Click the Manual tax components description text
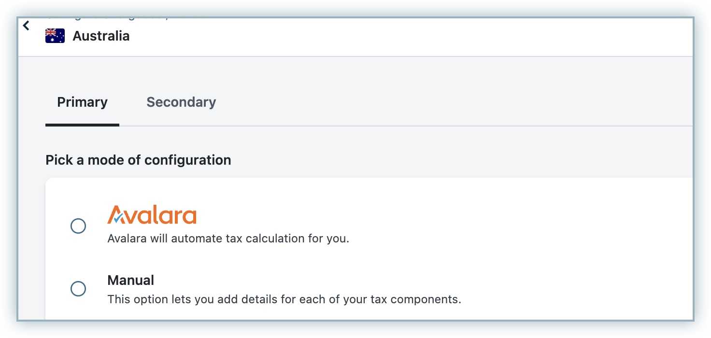Image resolution: width=711 pixels, height=338 pixels. [284, 299]
